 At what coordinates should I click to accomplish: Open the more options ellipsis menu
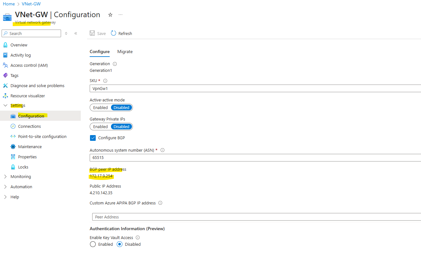coord(121,15)
